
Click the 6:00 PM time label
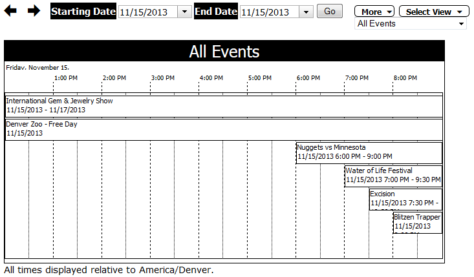tap(308, 78)
